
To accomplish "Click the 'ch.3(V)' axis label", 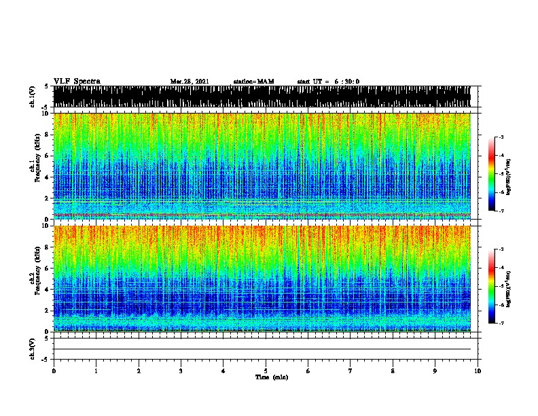I will [x=33, y=349].
